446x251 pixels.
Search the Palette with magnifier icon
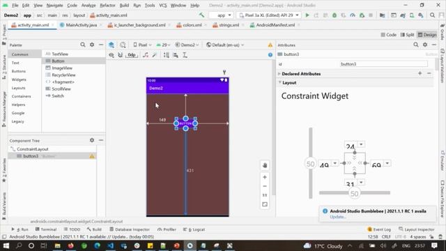click(83, 45)
